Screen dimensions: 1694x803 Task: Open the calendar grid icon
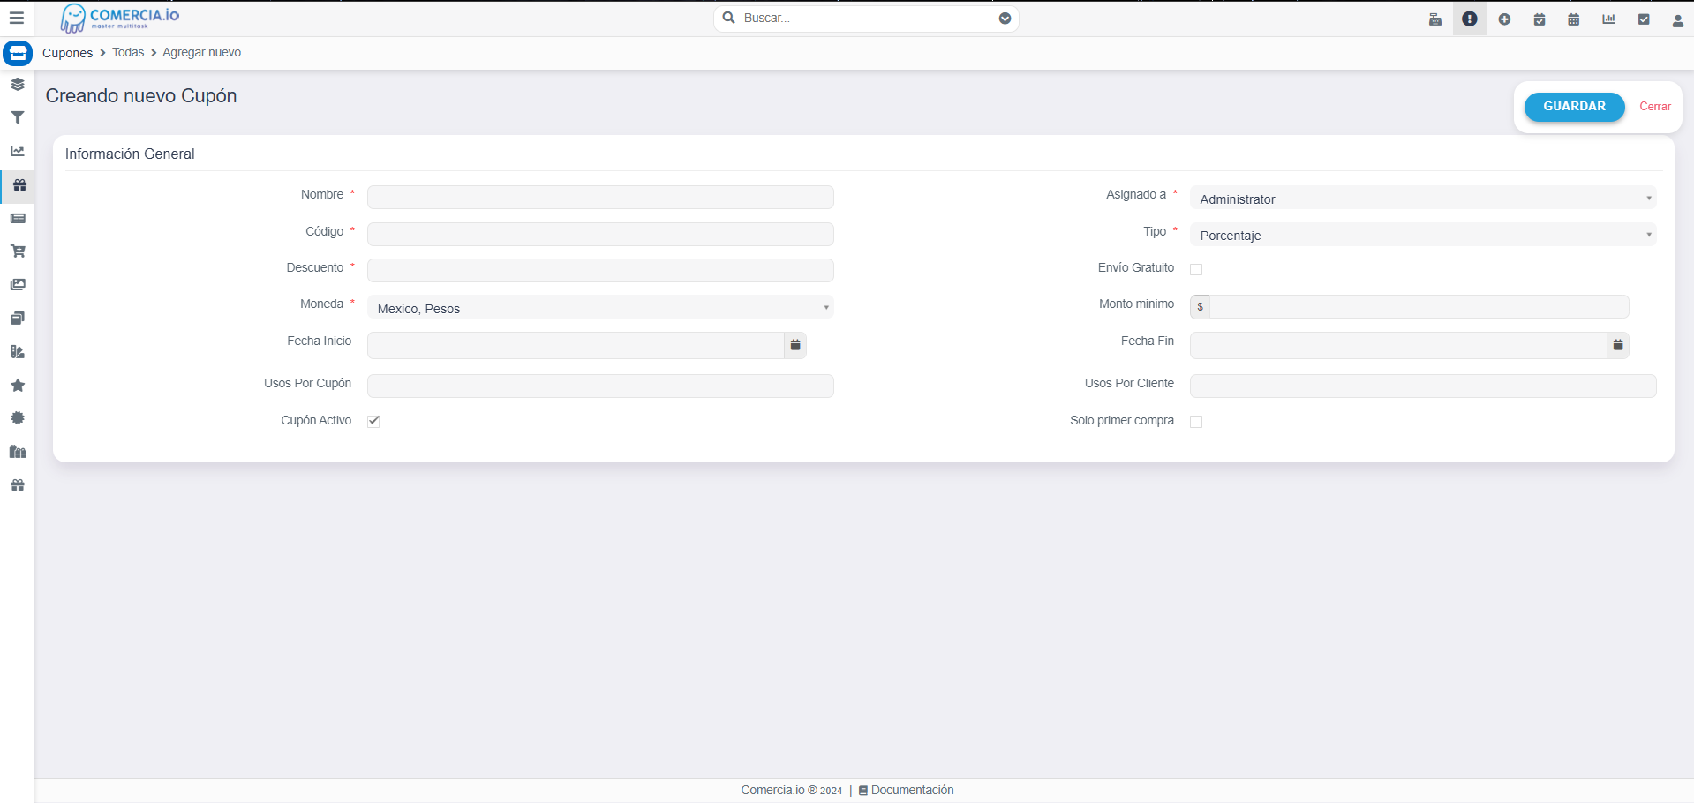pos(1574,19)
